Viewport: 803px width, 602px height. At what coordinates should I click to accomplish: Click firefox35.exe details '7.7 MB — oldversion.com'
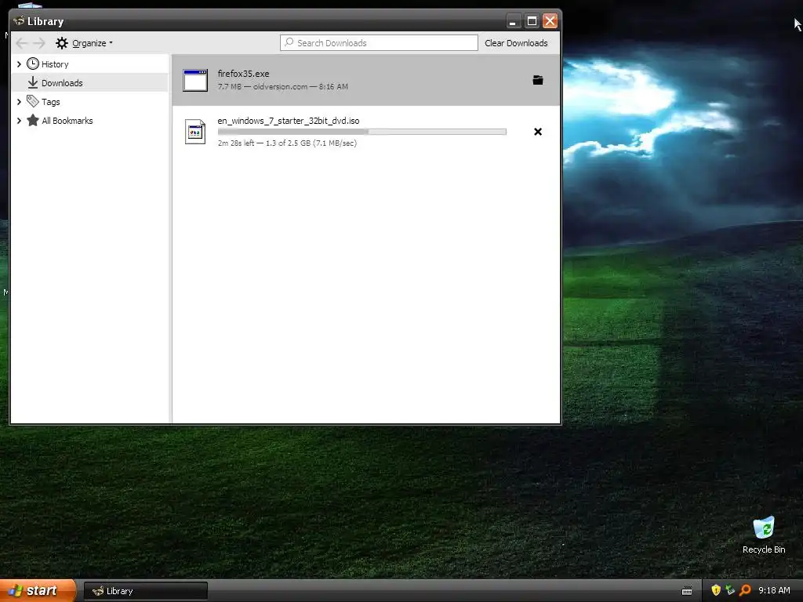[x=263, y=87]
